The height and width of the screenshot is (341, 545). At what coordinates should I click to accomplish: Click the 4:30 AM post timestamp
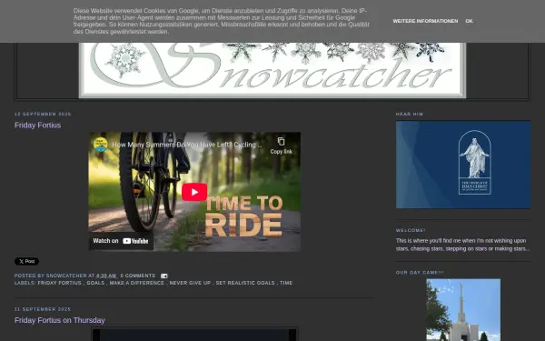pyautogui.click(x=106, y=276)
